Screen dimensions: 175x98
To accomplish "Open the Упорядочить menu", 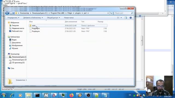I will coord(13,18).
